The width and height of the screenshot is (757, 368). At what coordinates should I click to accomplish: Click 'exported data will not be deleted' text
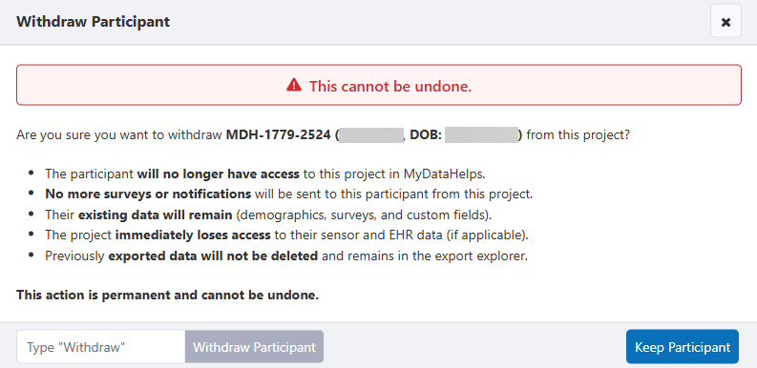(213, 256)
